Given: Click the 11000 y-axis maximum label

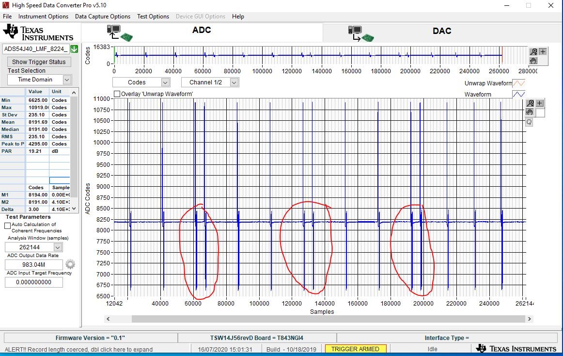Looking at the screenshot, I should pyautogui.click(x=102, y=99).
